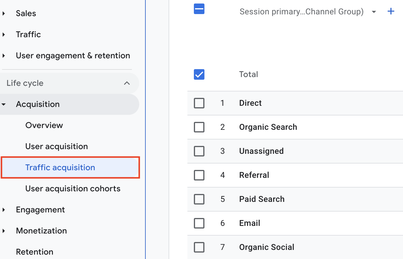Viewport: 403px width, 259px height.
Task: Uncheck the Total row checkbox
Action: pyautogui.click(x=199, y=74)
